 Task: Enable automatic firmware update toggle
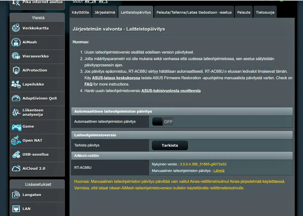(x=163, y=122)
